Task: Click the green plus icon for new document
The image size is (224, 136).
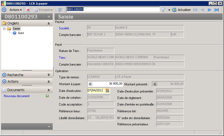Action: point(47,96)
